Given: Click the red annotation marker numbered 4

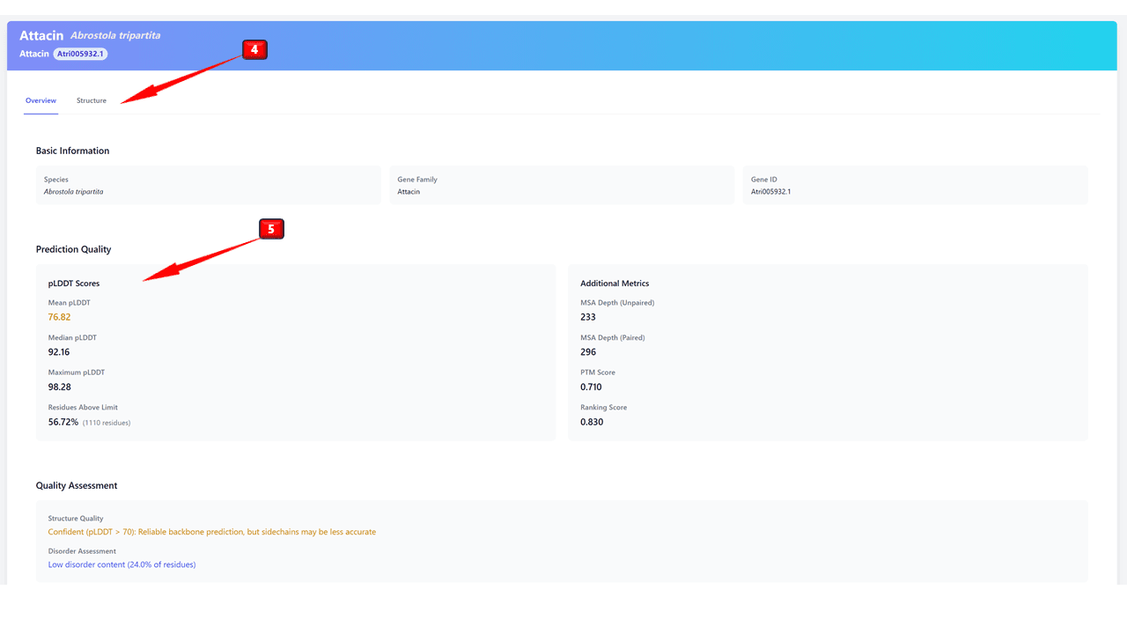Looking at the screenshot, I should tap(254, 50).
